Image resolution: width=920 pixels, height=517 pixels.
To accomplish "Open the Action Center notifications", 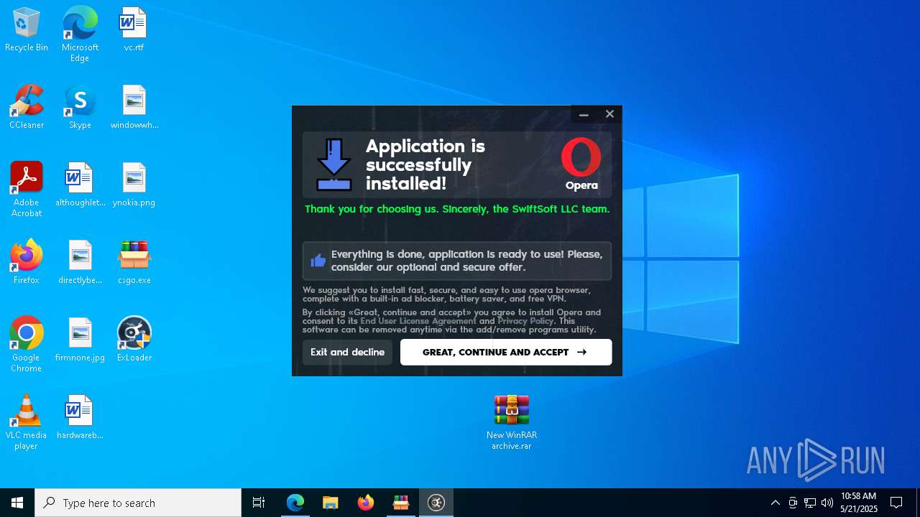I will click(896, 503).
